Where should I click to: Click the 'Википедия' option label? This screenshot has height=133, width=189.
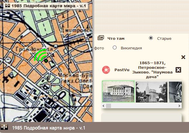coord(131,48)
